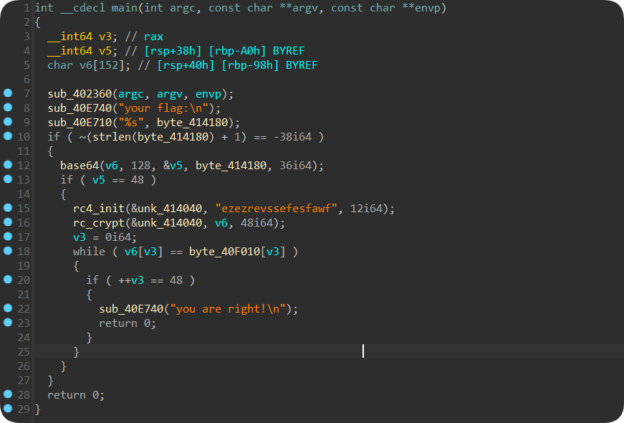Screen dimensions: 624x423
Task: Click breakpoint dot on line 20
Action: [x=8, y=280]
